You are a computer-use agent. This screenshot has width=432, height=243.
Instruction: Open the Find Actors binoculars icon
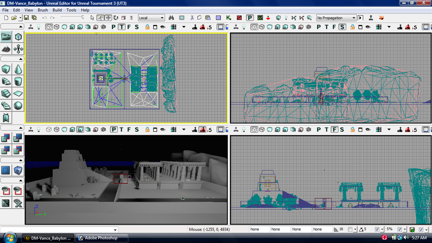pos(171,18)
